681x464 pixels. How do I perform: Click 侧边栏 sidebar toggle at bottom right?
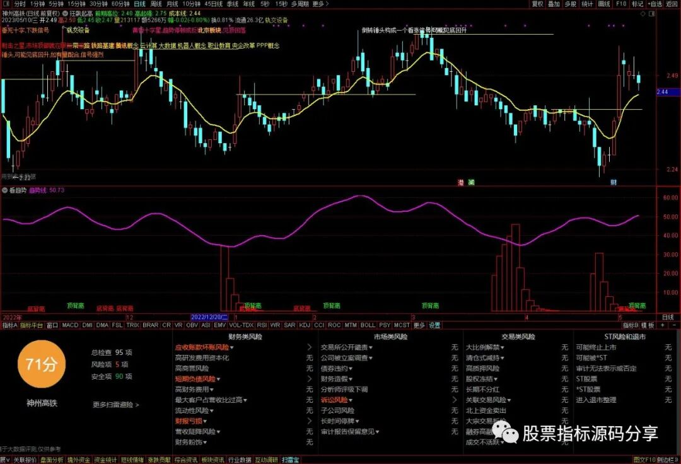667,460
